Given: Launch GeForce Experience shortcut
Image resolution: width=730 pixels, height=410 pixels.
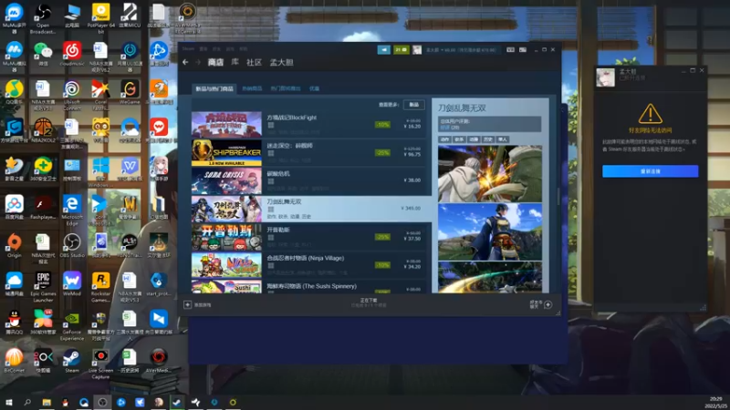Looking at the screenshot, I should (72, 325).
